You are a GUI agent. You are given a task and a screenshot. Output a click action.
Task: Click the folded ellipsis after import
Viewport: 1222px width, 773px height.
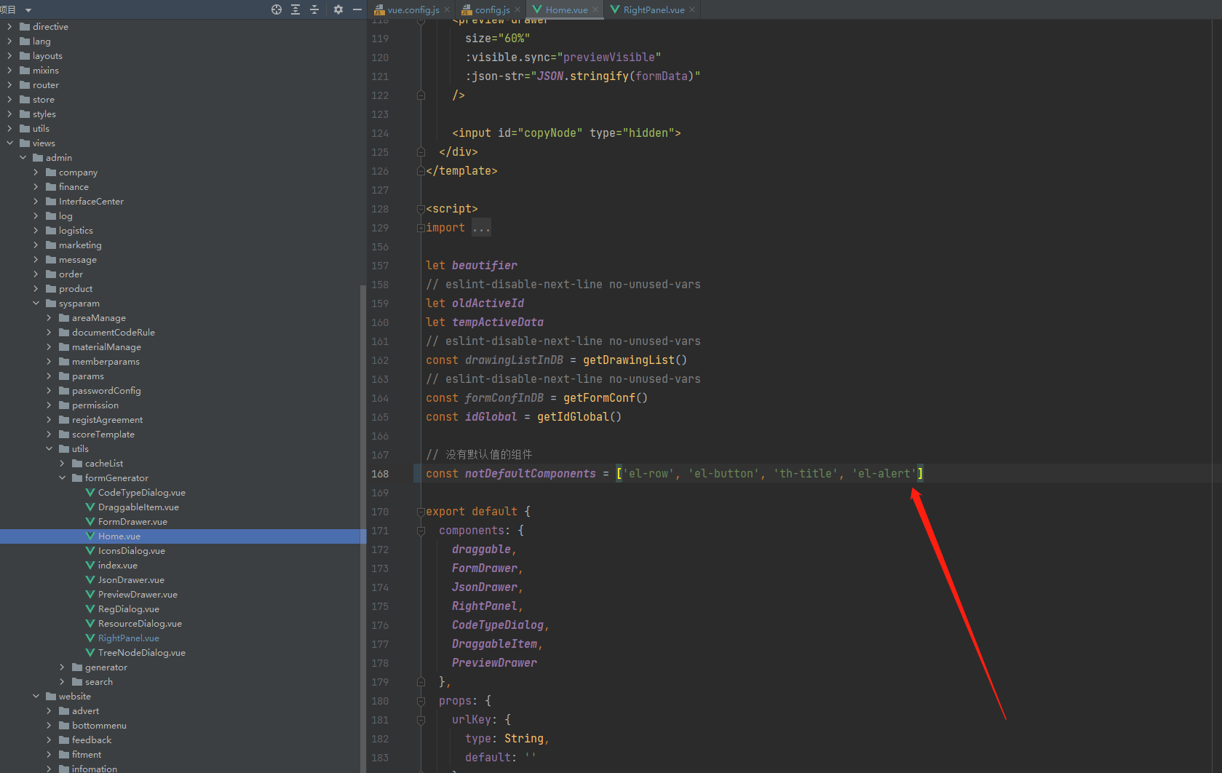pos(481,228)
